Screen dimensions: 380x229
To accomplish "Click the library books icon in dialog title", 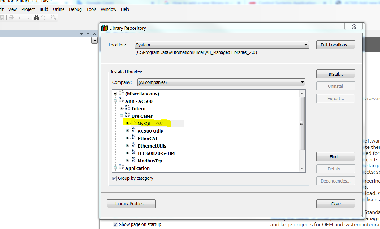I will (105, 28).
